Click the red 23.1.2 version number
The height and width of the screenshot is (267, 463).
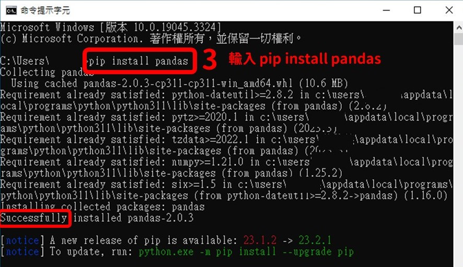(260, 240)
